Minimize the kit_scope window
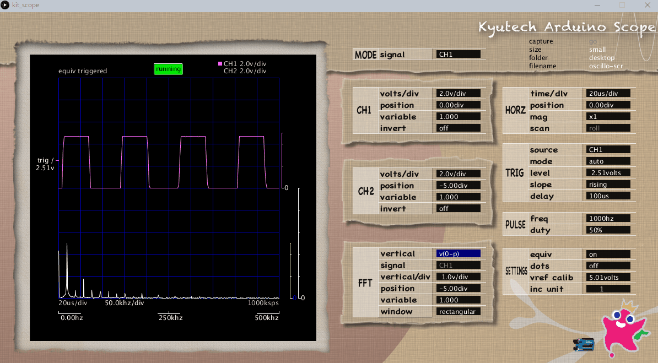Viewport: 658px width, 363px height. point(597,5)
